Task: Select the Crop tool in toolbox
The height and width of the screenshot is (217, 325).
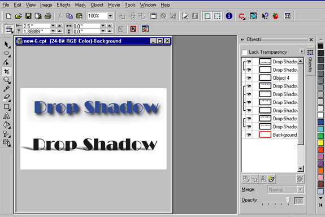Action: pos(6,72)
